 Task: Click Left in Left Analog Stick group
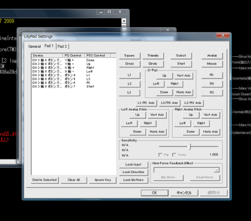130,123
